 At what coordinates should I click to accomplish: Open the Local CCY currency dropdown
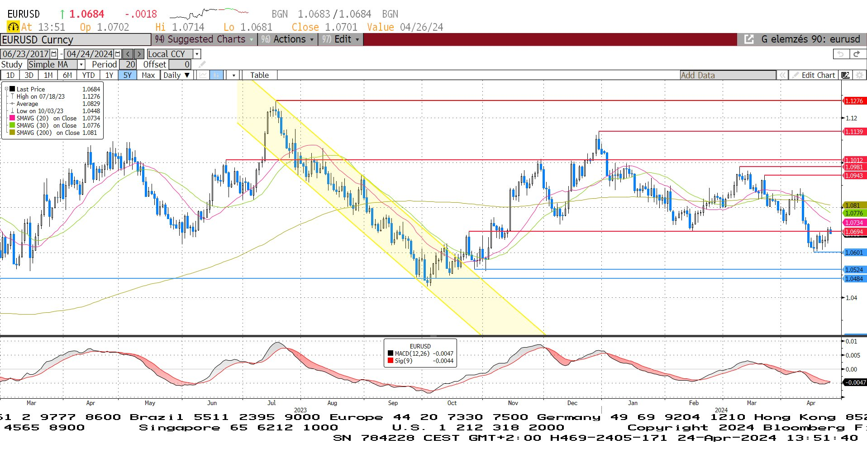coord(197,54)
